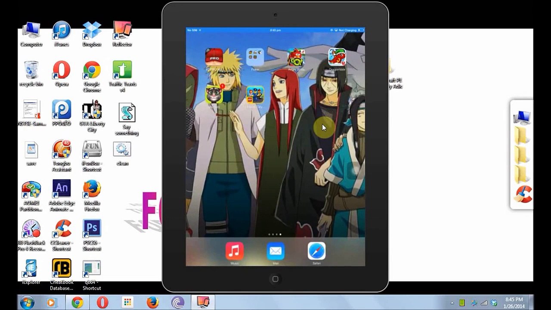Select the Reflector desktop icon
Screen dimensions: 551x310
(122, 34)
